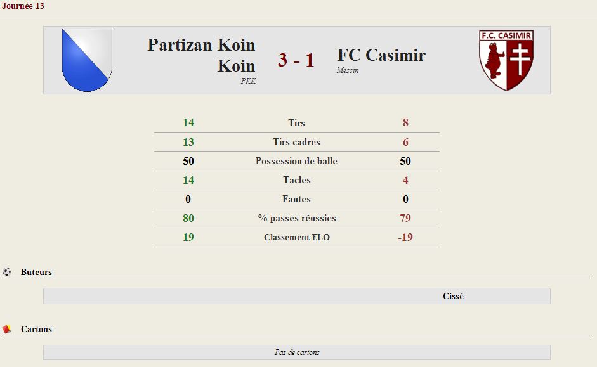Click the % passes réussies label
Screen dimensions: 597x367
(296, 218)
